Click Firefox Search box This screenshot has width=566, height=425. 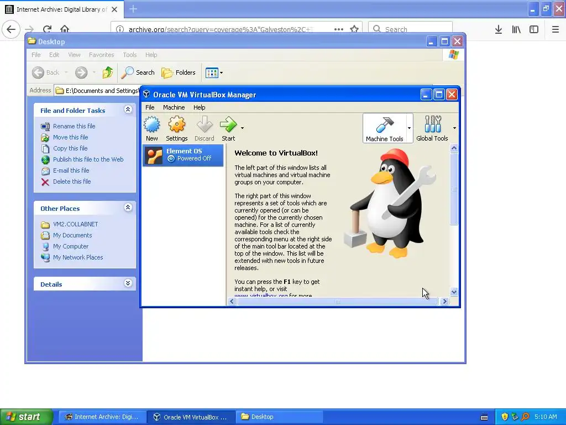(411, 29)
